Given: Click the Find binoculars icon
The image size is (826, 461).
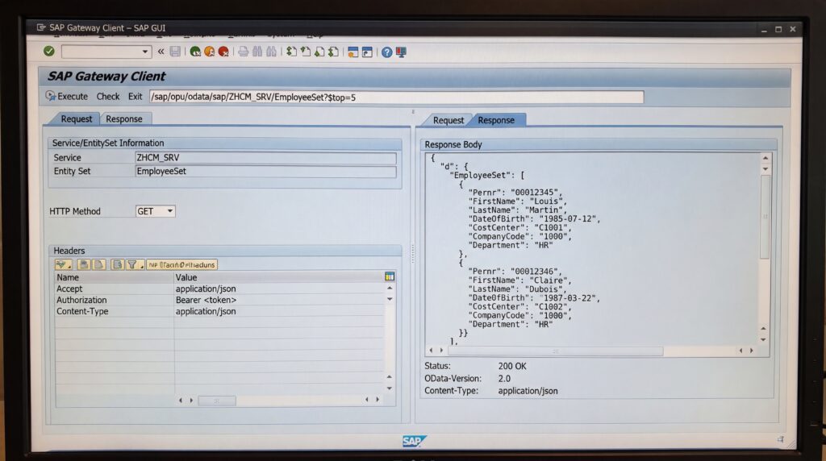Looking at the screenshot, I should (257, 52).
